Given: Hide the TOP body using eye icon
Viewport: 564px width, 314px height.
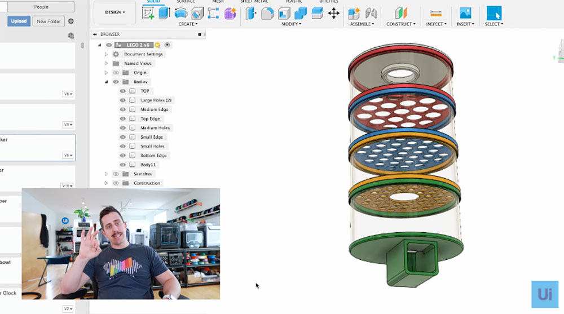Looking at the screenshot, I should point(123,91).
